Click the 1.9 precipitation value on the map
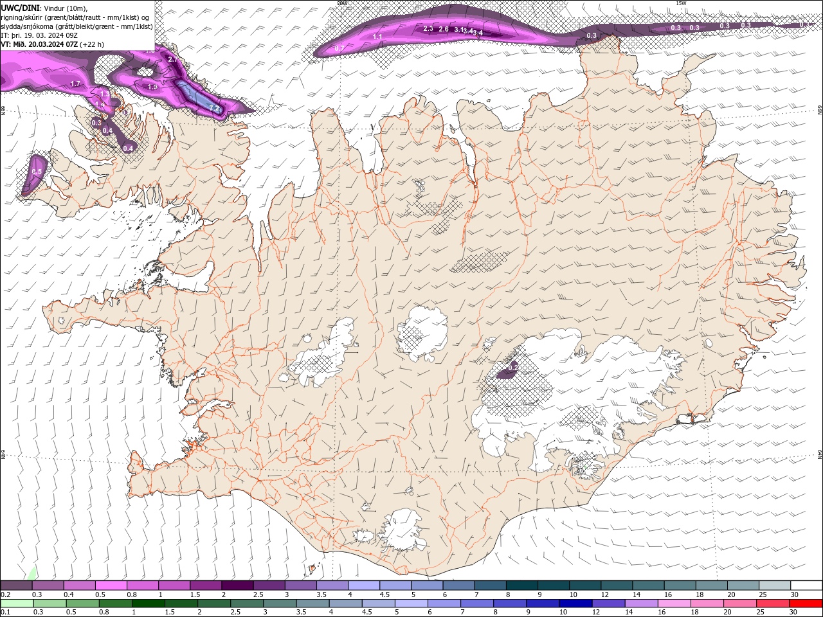This screenshot has height=617, width=823. [x=152, y=87]
